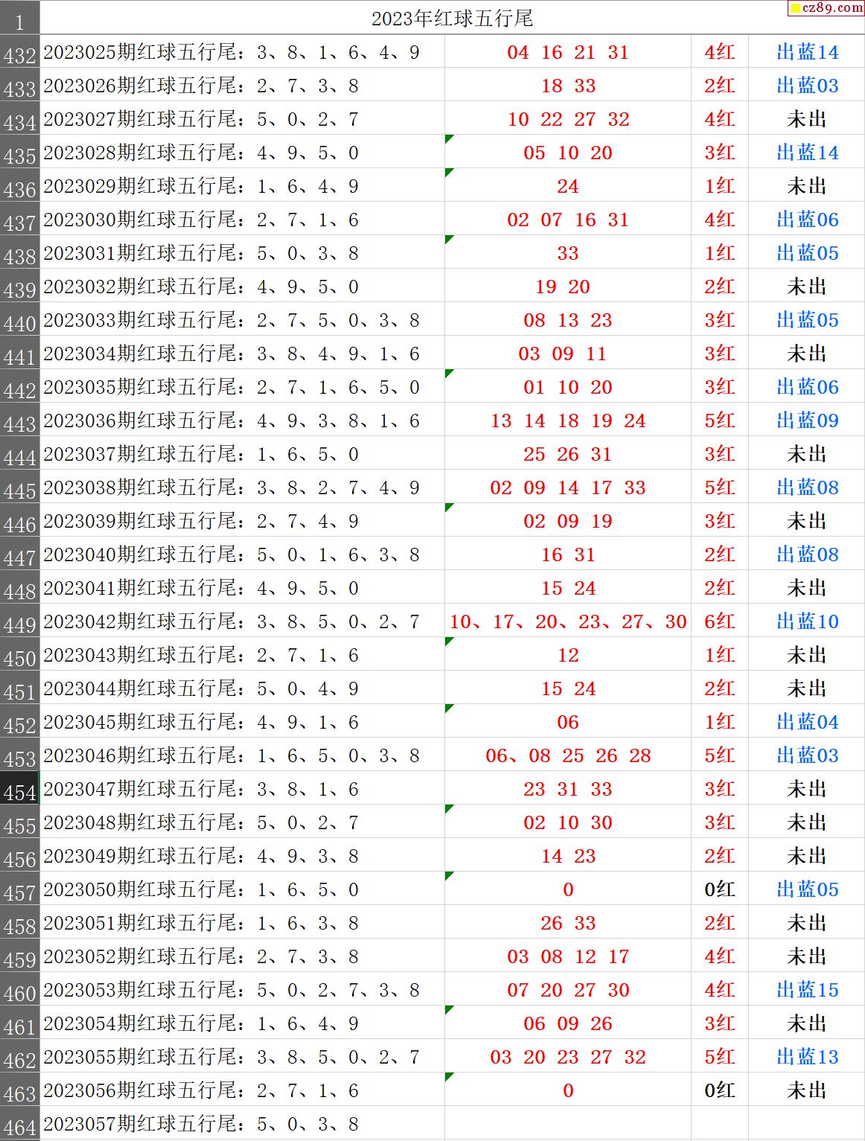Click the 18 33 cell in row 433
Screen dimensions: 865x1141
coord(568,86)
